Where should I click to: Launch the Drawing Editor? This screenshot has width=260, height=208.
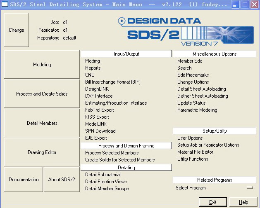42,152
